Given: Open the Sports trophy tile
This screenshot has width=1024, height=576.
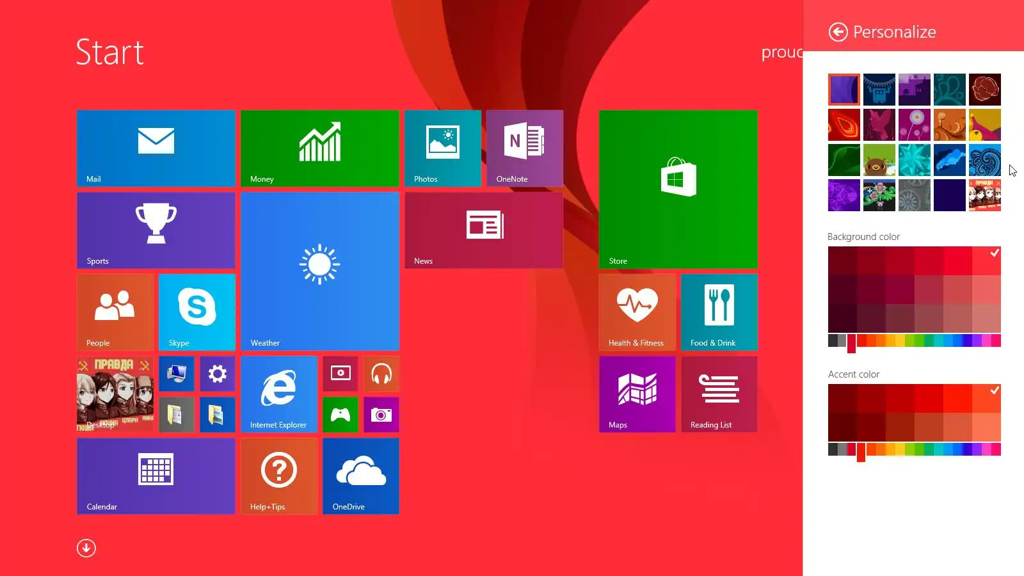Looking at the screenshot, I should click(x=156, y=230).
